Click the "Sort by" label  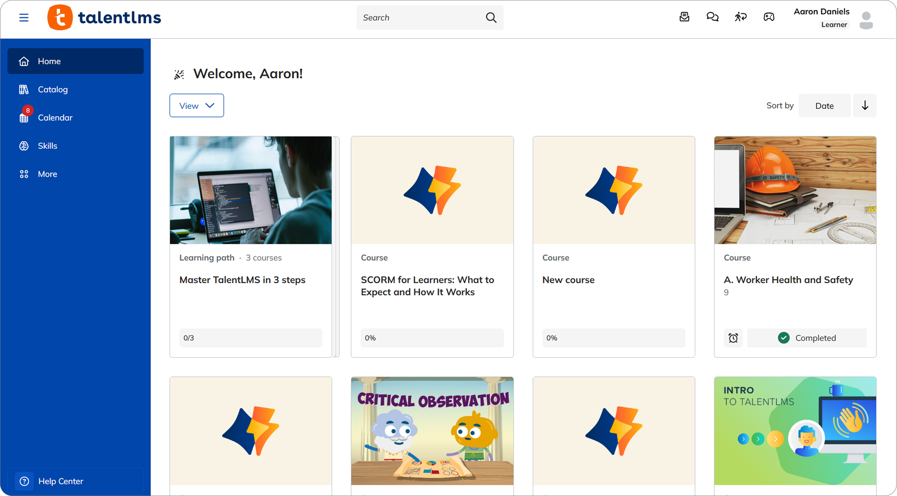pos(780,106)
